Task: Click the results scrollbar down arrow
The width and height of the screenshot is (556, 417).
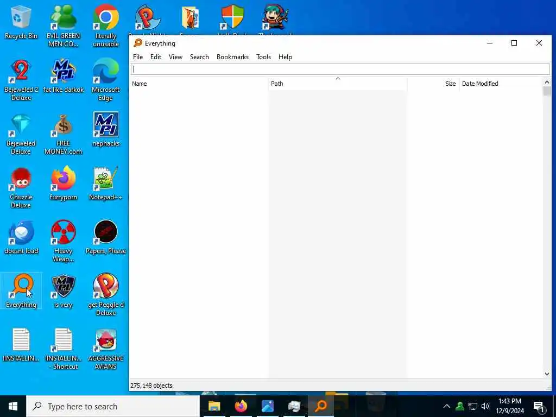Action: click(547, 374)
